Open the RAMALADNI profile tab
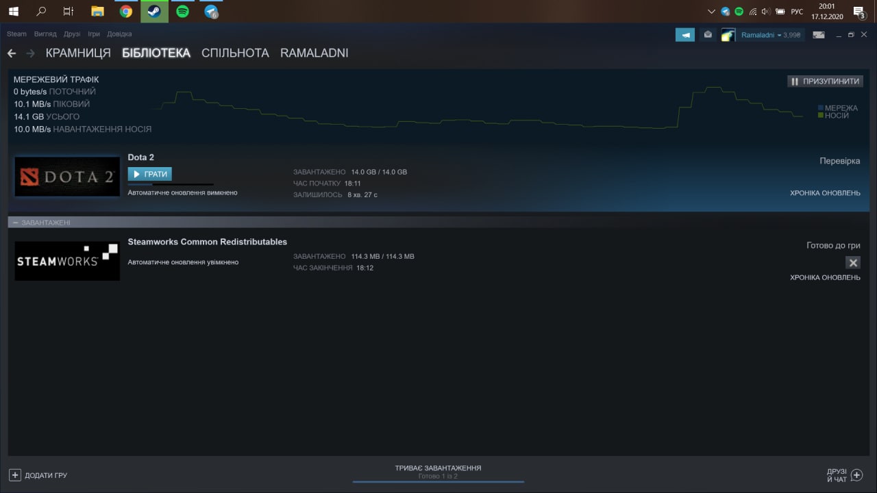 [x=314, y=53]
